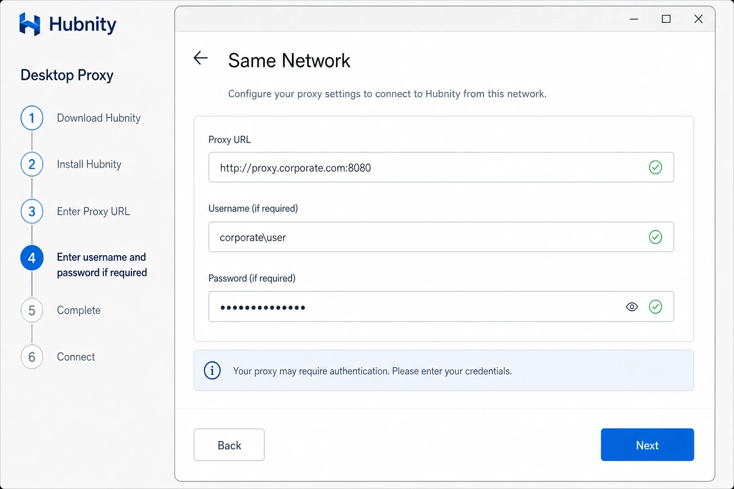Click the info icon in the authentication notice
734x489 pixels.
[212, 371]
